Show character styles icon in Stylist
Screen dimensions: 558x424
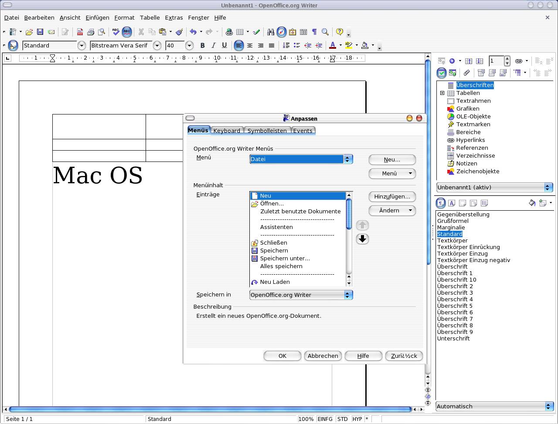pos(452,203)
